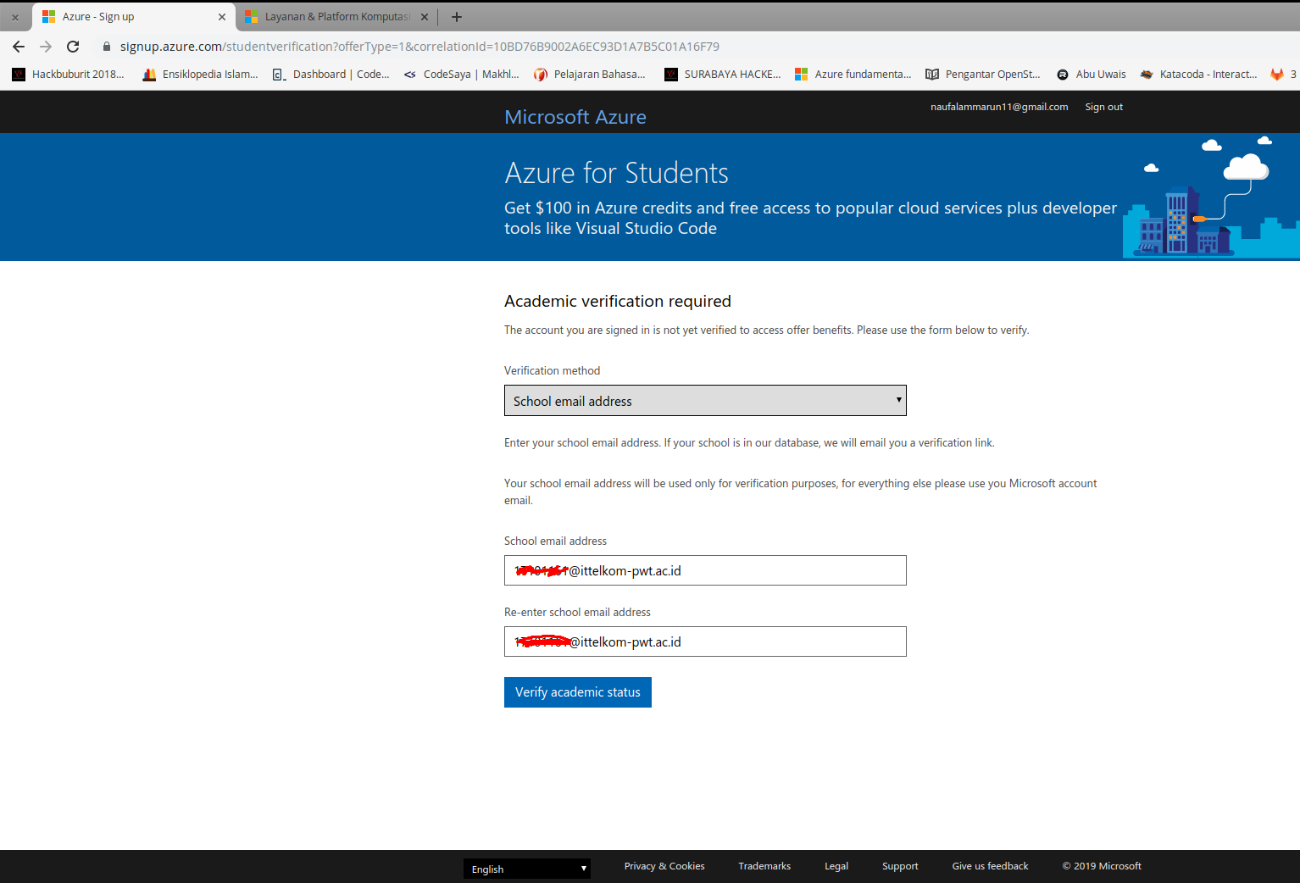Click the naufalammarun11@gmail.com account link

(x=999, y=107)
